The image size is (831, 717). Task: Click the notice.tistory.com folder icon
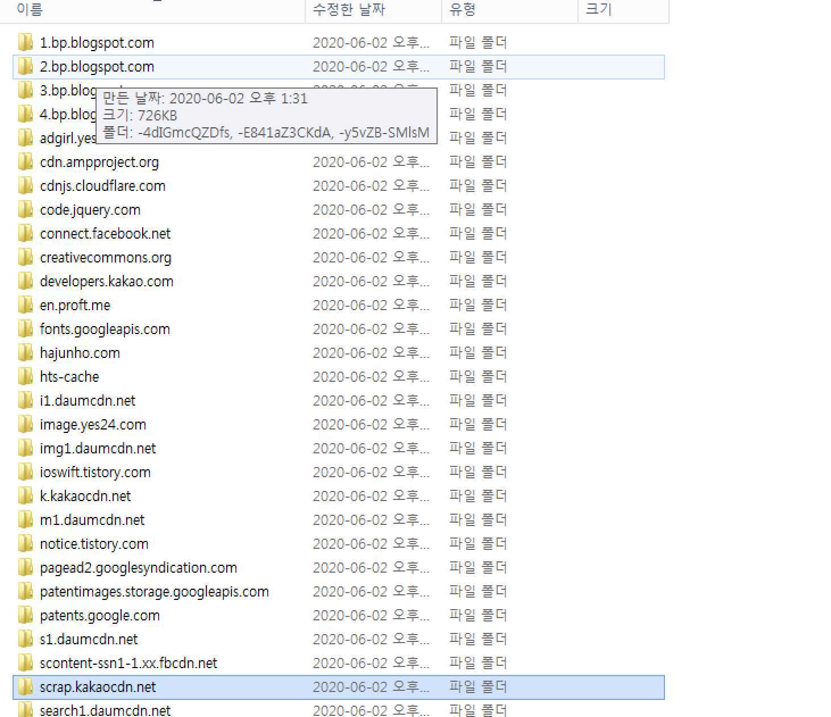pos(25,543)
